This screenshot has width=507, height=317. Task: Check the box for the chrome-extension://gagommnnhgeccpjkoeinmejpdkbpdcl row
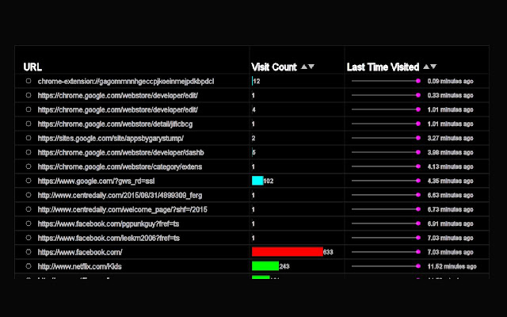point(29,81)
